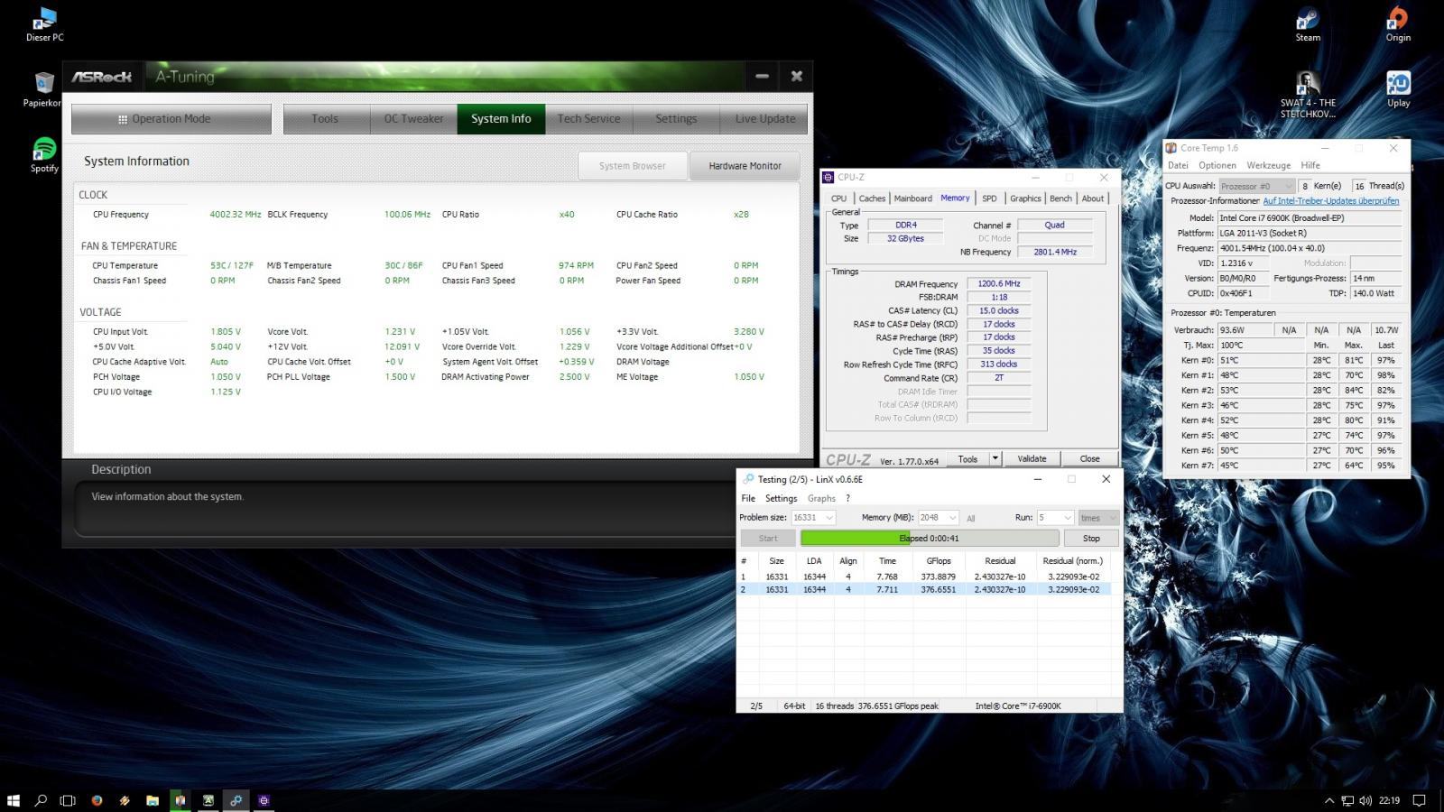Open File Explorer from the taskbar

pos(153,800)
